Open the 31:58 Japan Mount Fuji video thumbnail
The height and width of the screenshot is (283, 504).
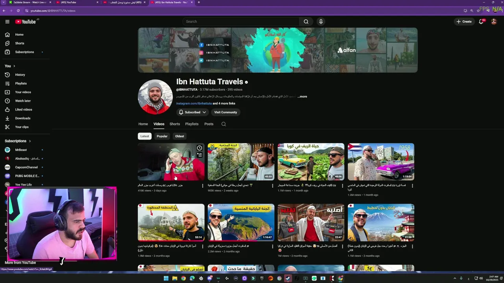(381, 222)
